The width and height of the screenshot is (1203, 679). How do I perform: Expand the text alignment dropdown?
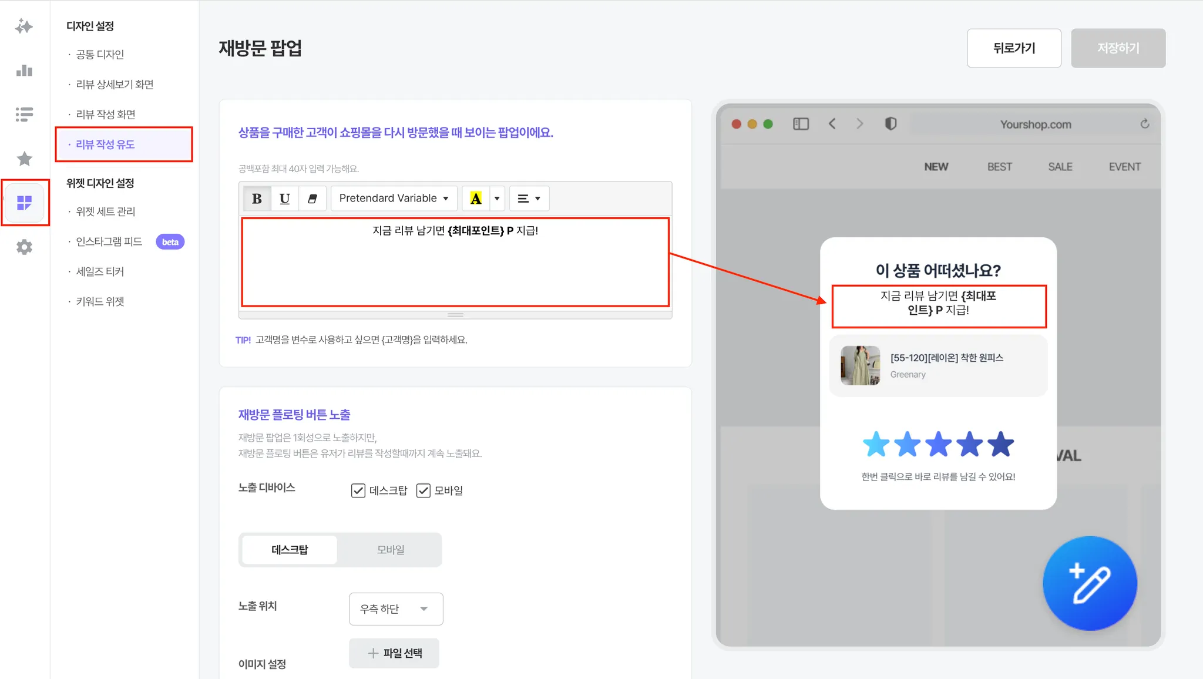529,199
